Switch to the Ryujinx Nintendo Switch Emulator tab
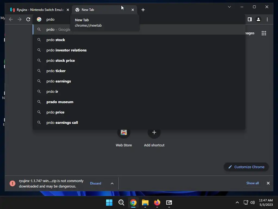 point(39,10)
